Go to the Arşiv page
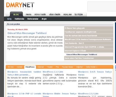This screenshot has width=116, height=97. [44, 19]
